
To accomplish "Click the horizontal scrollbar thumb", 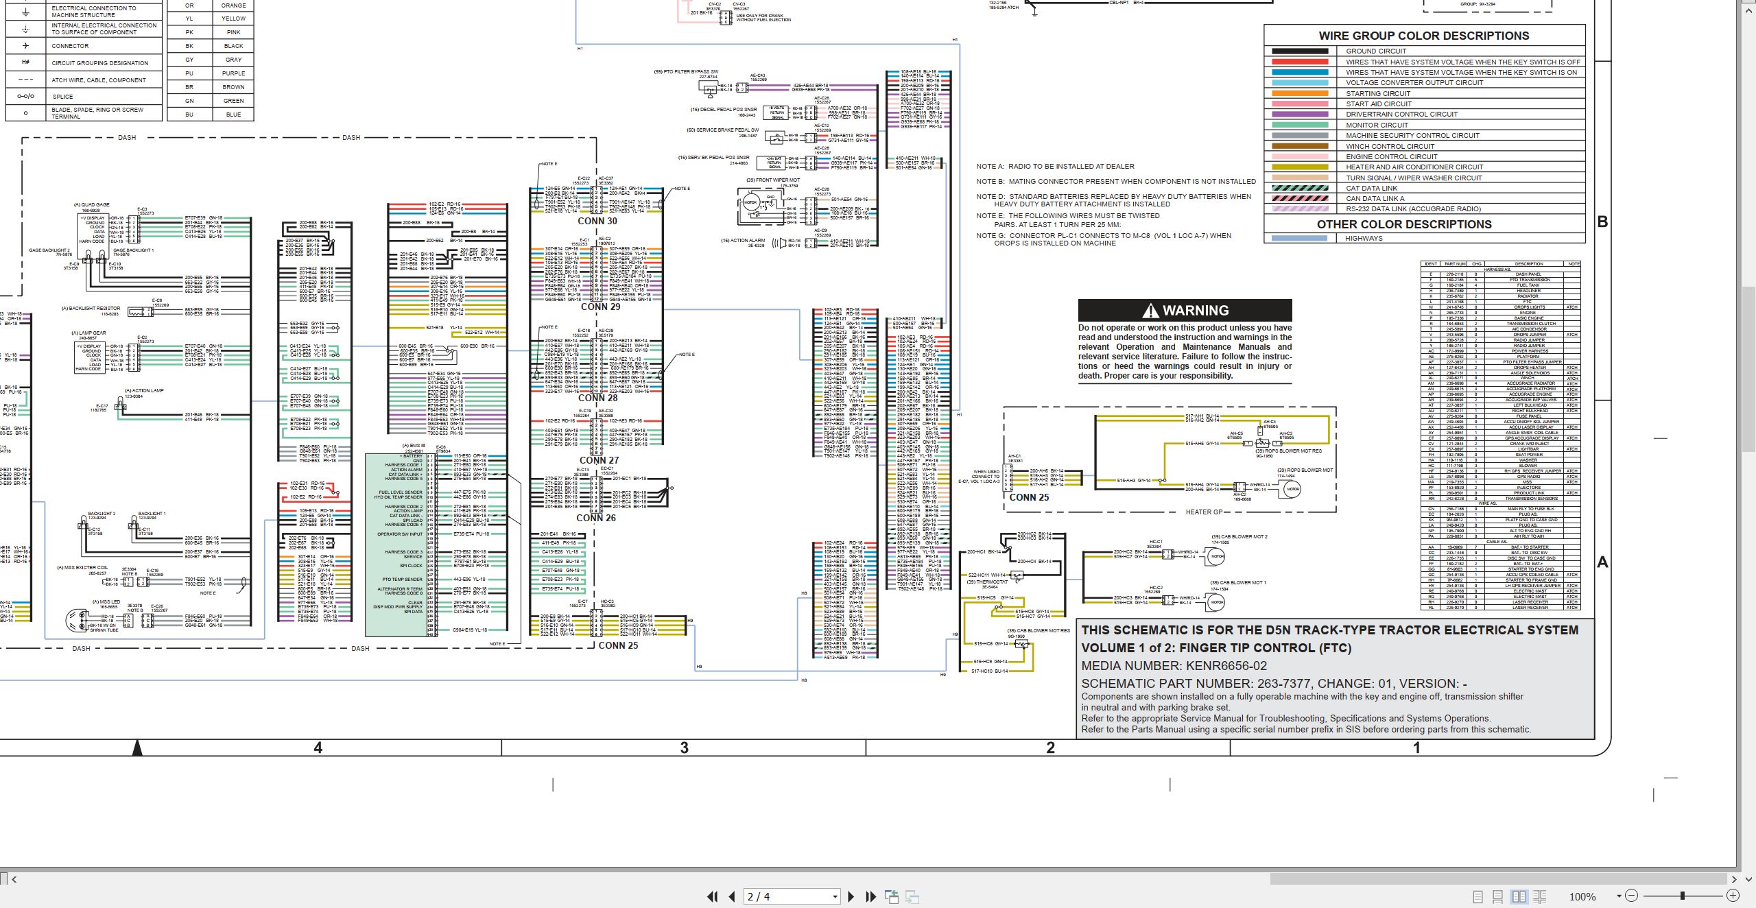I will [1497, 879].
